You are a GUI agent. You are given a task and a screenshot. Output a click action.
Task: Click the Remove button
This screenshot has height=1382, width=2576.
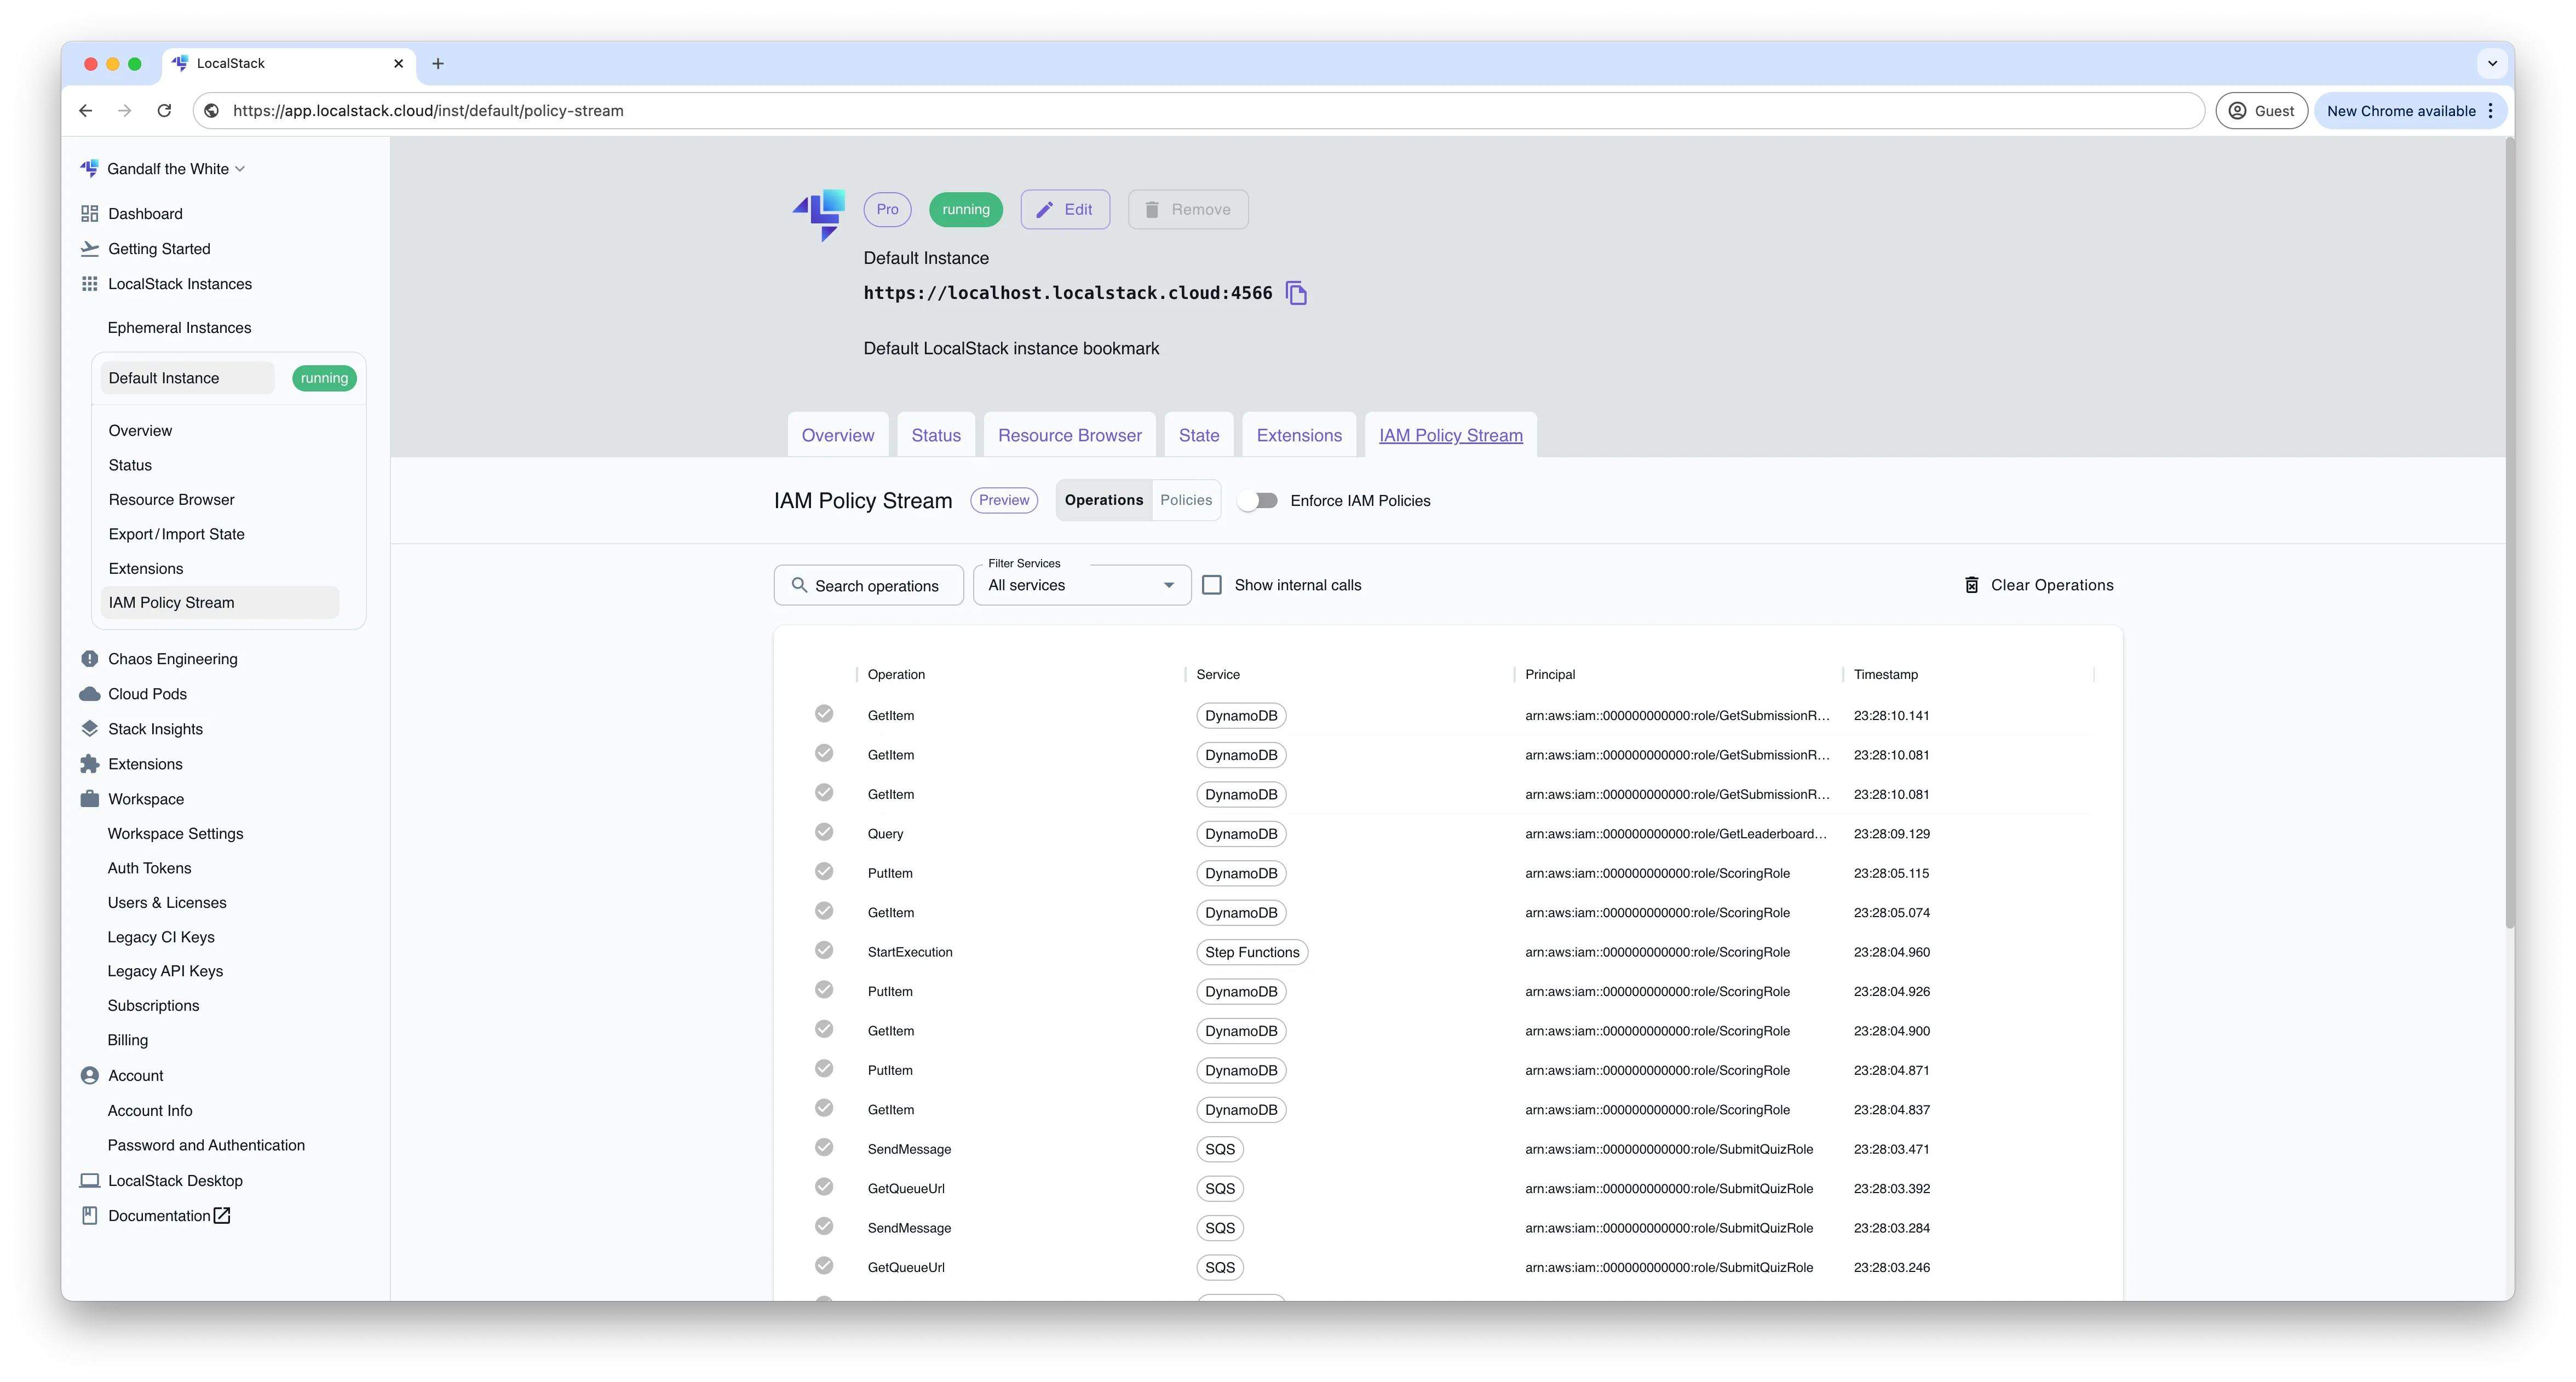pyautogui.click(x=1187, y=208)
